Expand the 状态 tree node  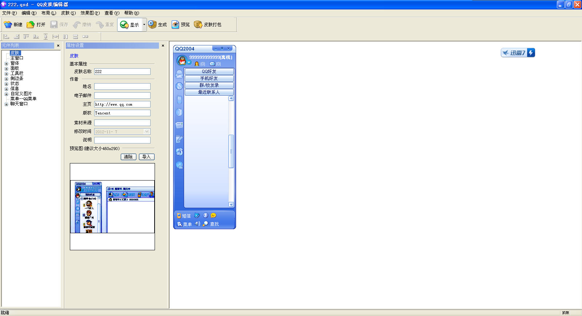coord(6,84)
